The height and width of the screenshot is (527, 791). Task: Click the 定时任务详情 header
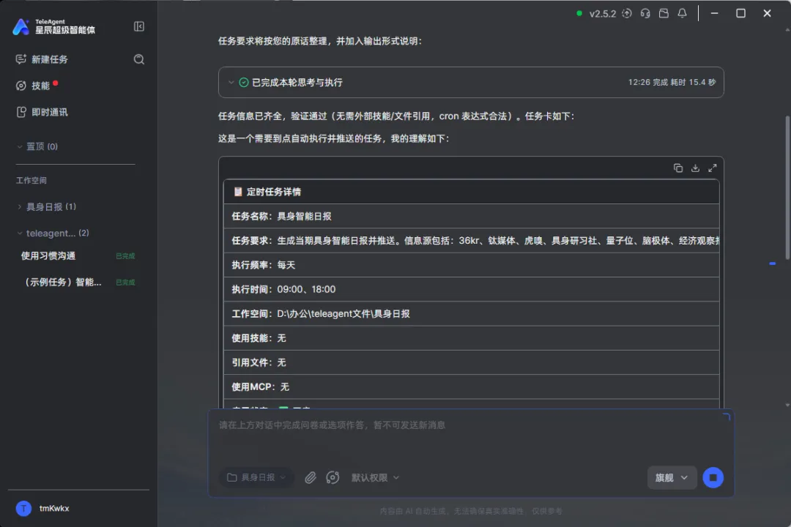pos(471,192)
